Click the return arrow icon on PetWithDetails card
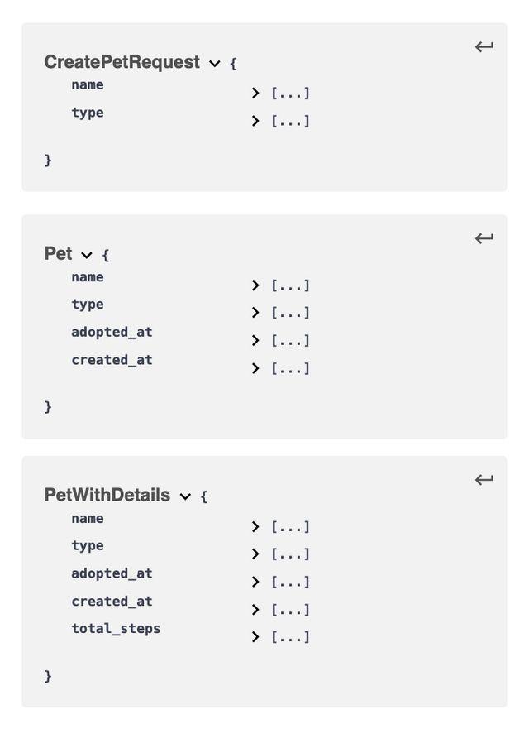The image size is (529, 729). tap(484, 479)
